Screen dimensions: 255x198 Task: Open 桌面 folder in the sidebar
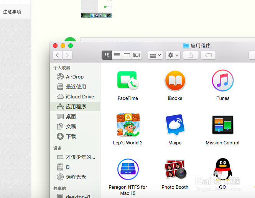tap(75, 116)
